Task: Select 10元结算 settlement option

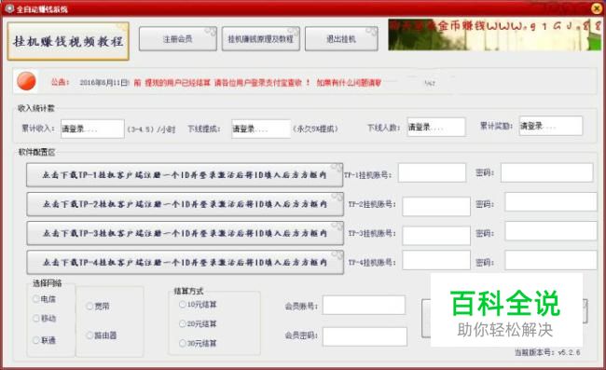Action: coord(183,305)
